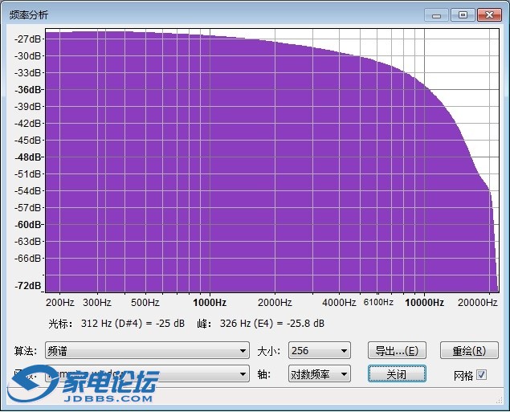Open the window function dropdown behind the watermark
510x412 pixels.
[x=147, y=374]
